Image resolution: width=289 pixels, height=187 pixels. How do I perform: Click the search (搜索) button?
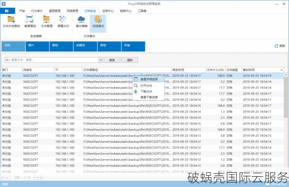(112, 60)
